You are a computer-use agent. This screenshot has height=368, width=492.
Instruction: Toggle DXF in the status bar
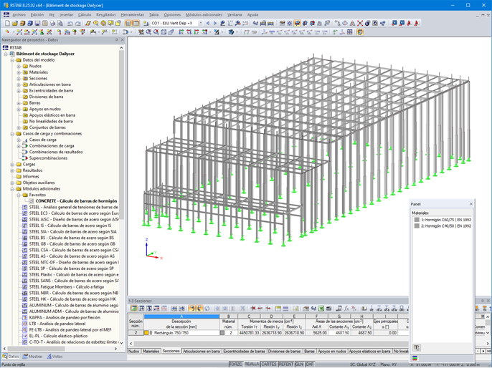309,364
